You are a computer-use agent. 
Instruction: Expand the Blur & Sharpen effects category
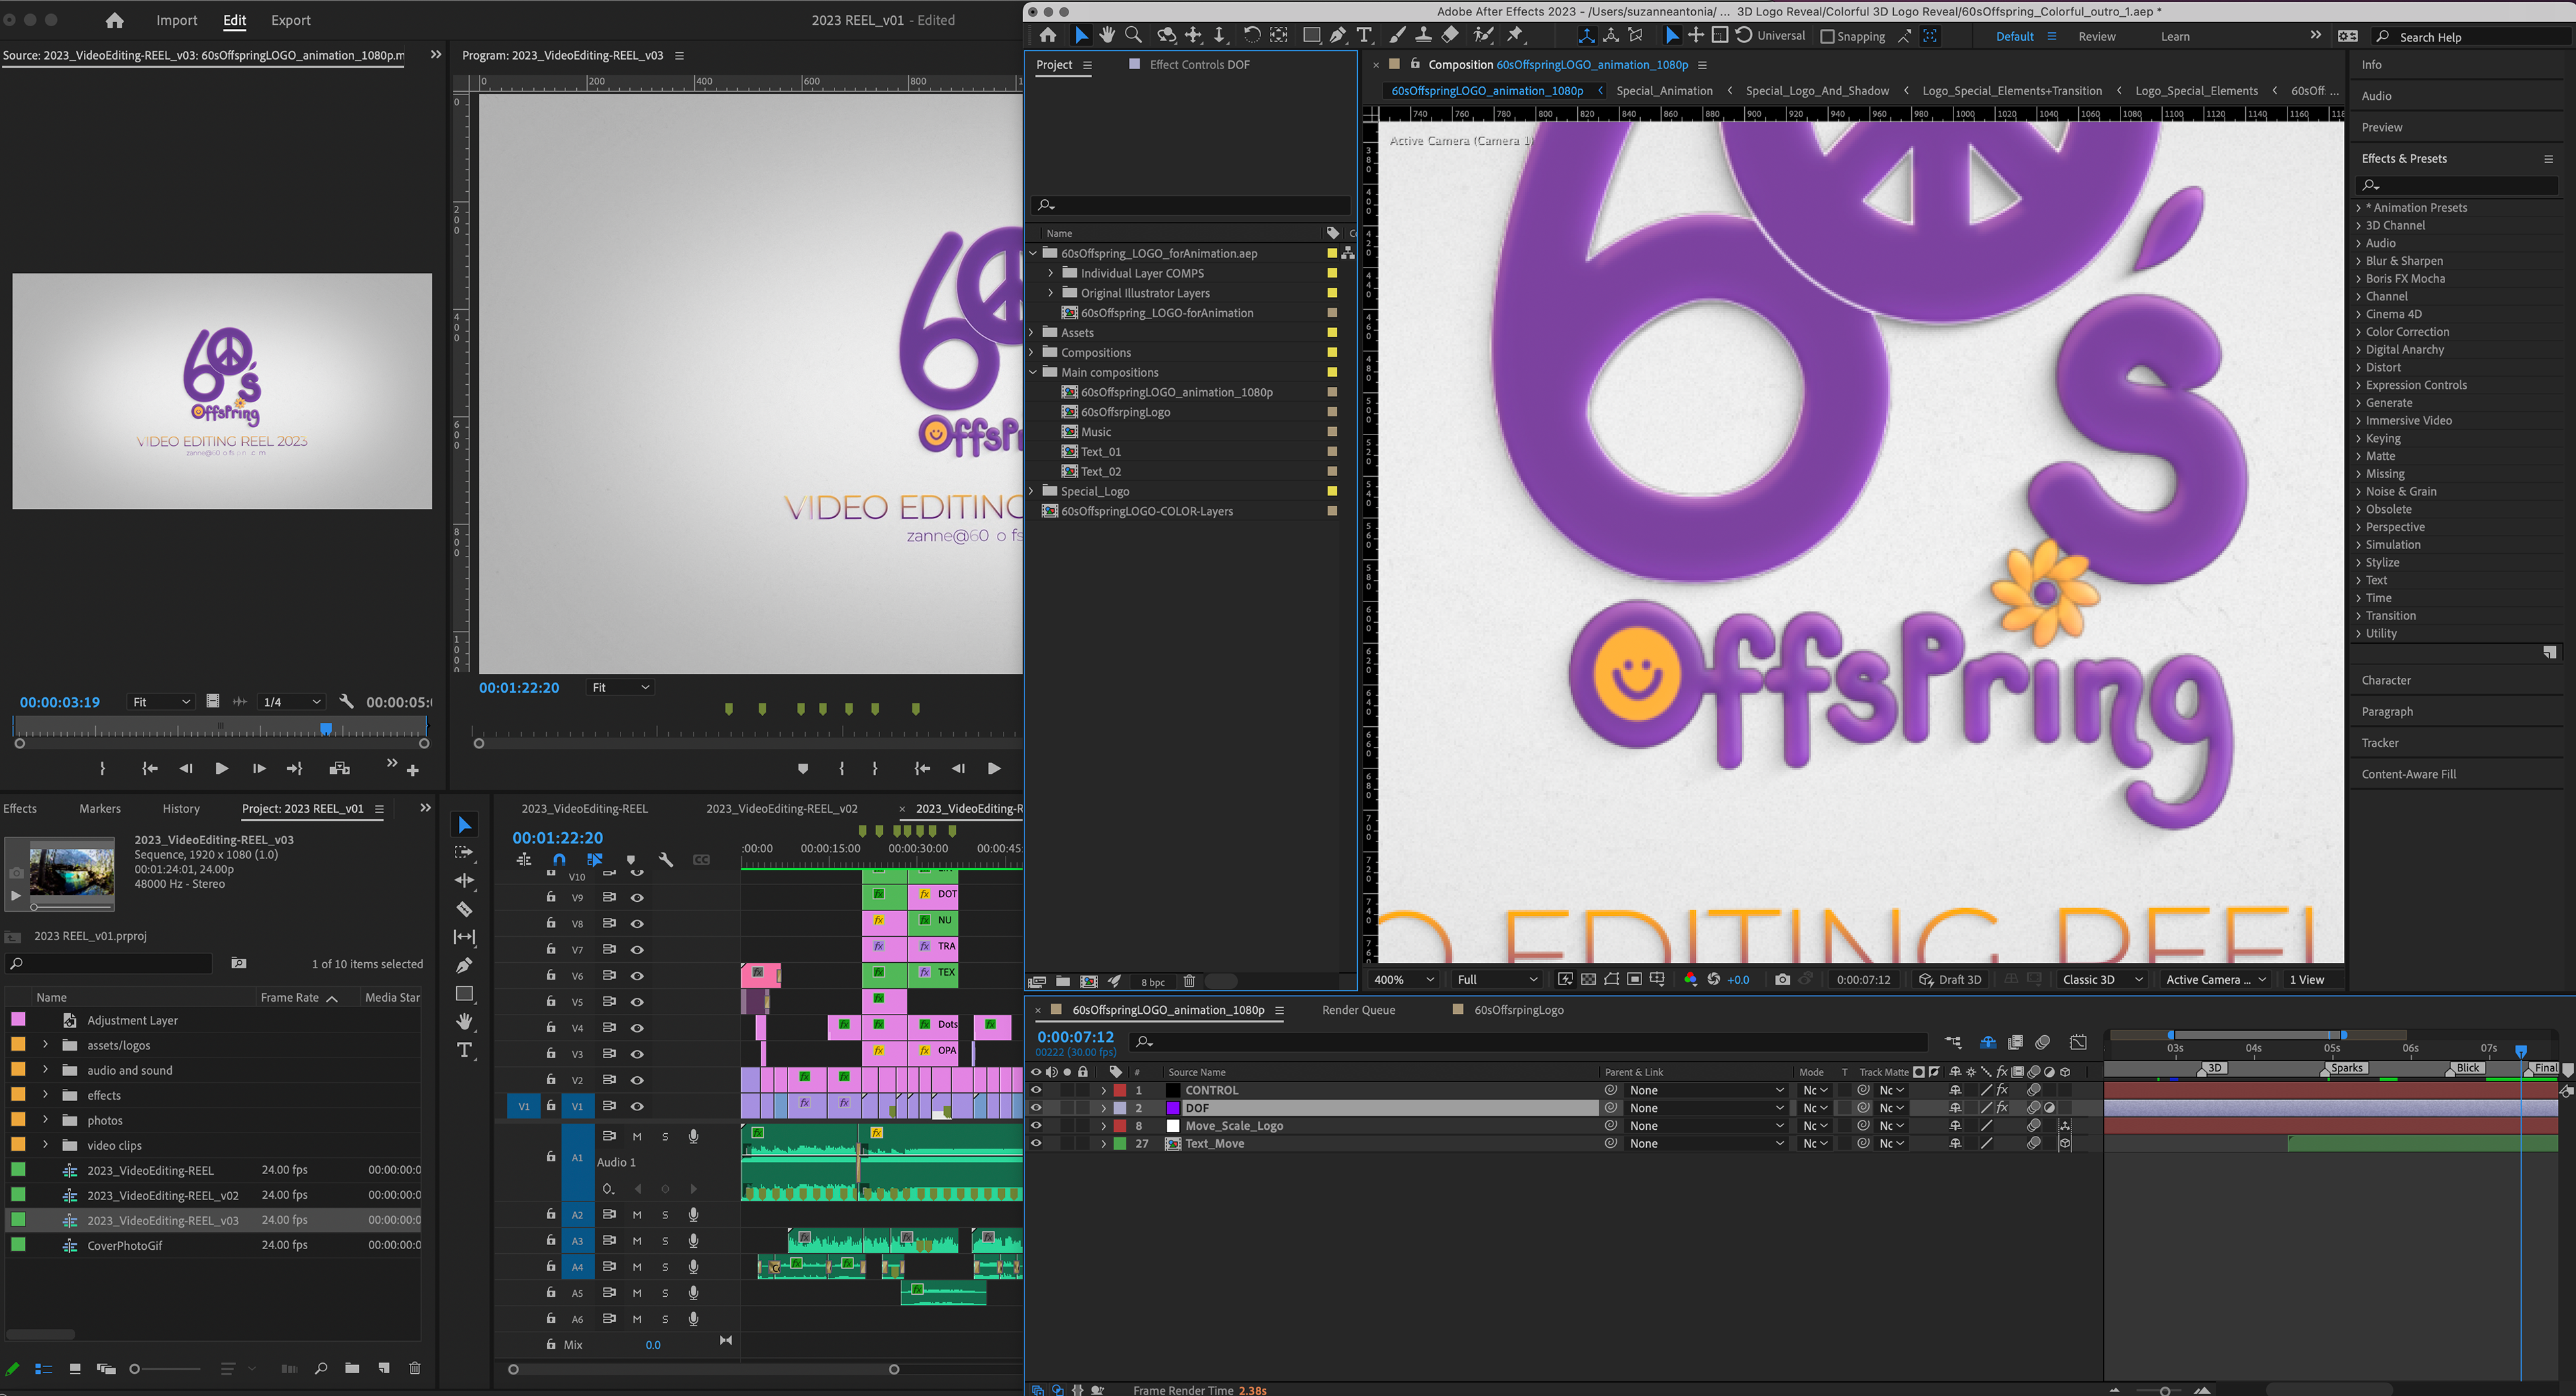pos(2358,261)
